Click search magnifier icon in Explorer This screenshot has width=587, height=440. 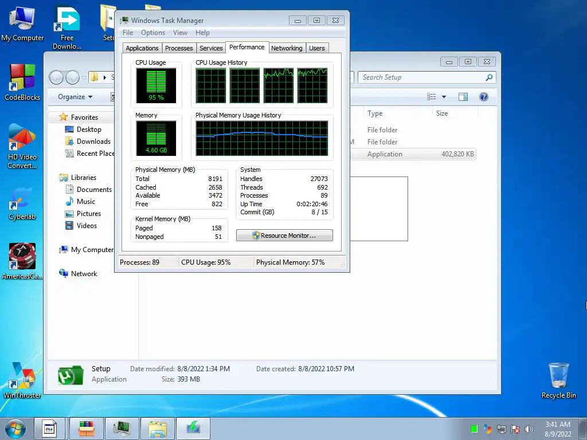coord(489,77)
